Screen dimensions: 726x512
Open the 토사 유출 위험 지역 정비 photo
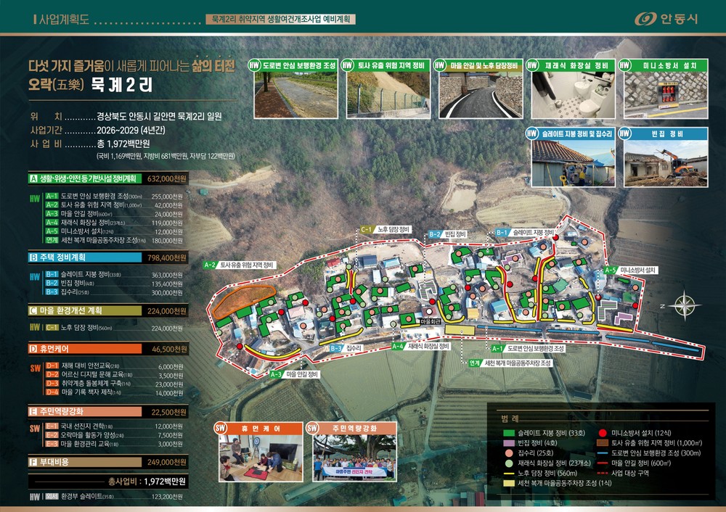pos(388,95)
